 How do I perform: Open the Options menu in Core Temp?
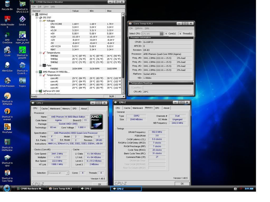click(x=139, y=28)
